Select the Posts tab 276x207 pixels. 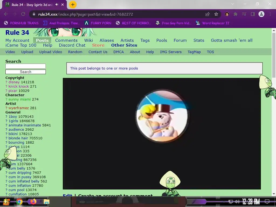coord(42,40)
